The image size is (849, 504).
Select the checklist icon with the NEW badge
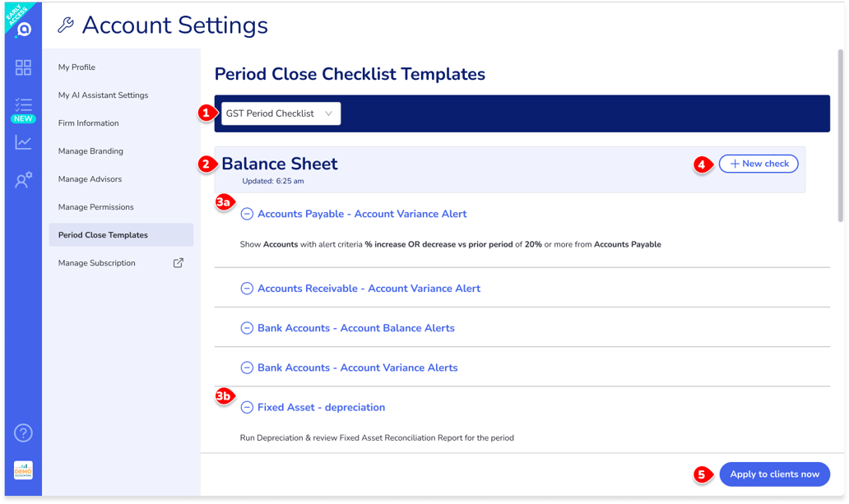point(23,105)
